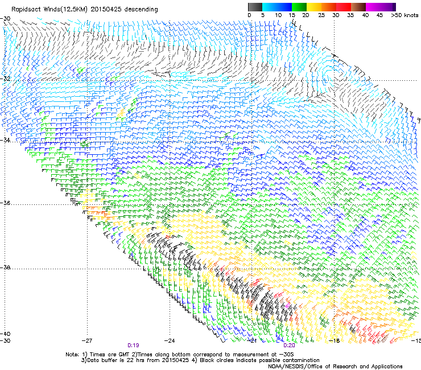Click the 'Rapidscat Winds(12.5KM)' title text

point(49,10)
